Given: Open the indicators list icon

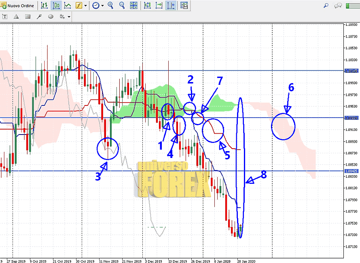Looking at the screenshot, I should point(79,6).
